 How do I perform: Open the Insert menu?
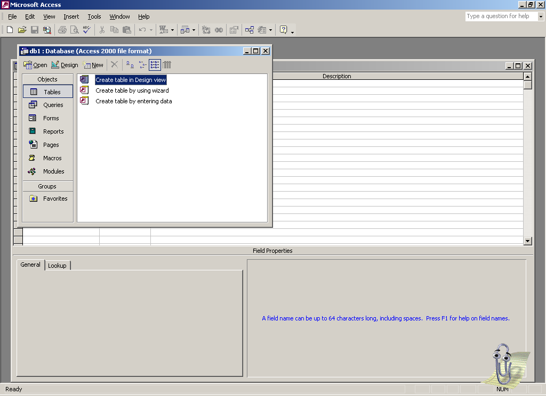(71, 16)
